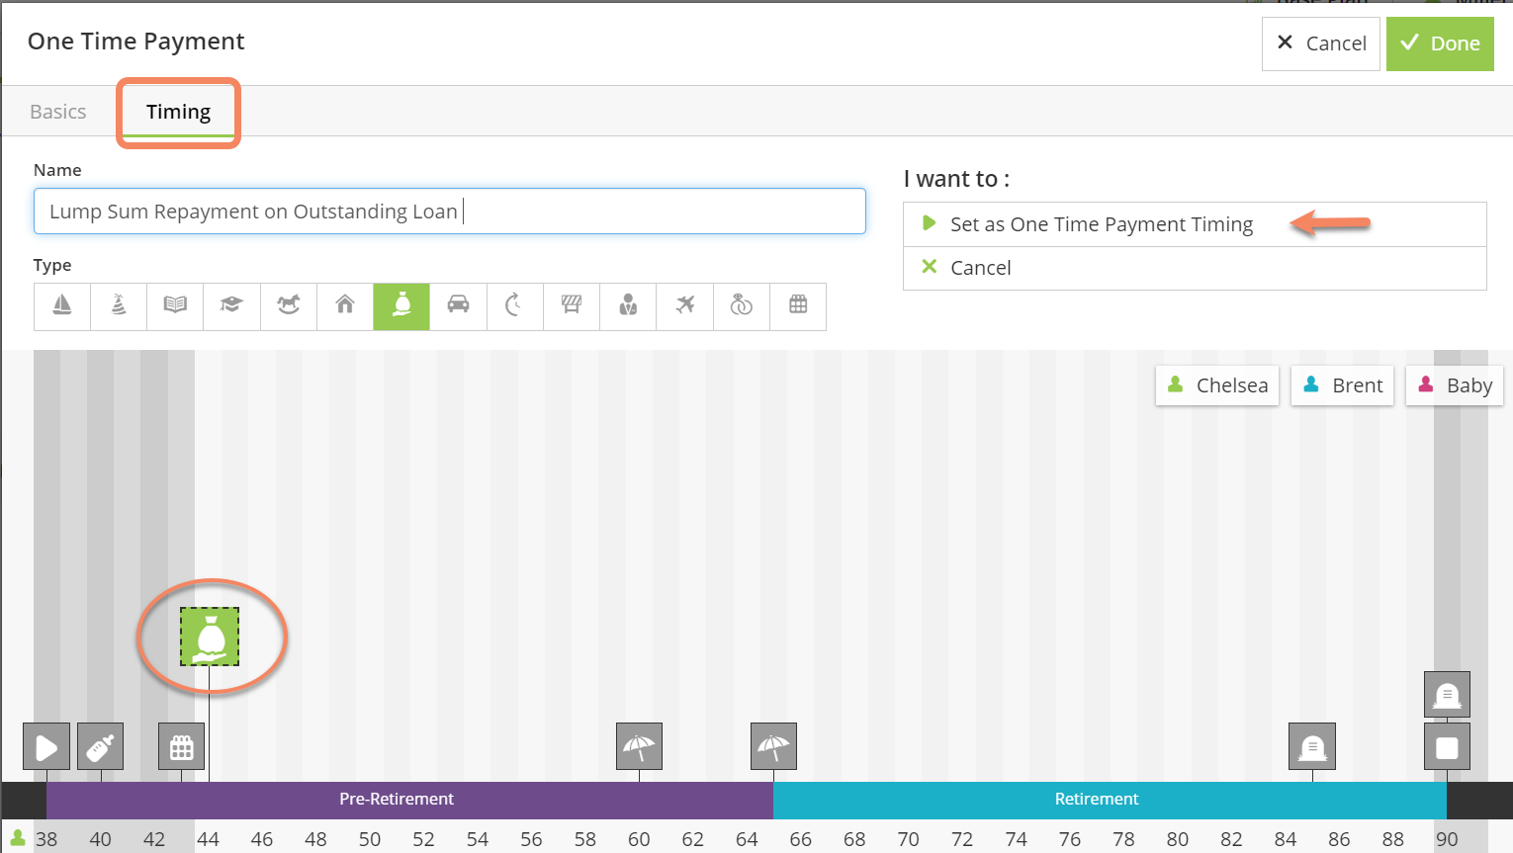Select the sailboat type icon
1513x853 pixels.
(x=61, y=306)
